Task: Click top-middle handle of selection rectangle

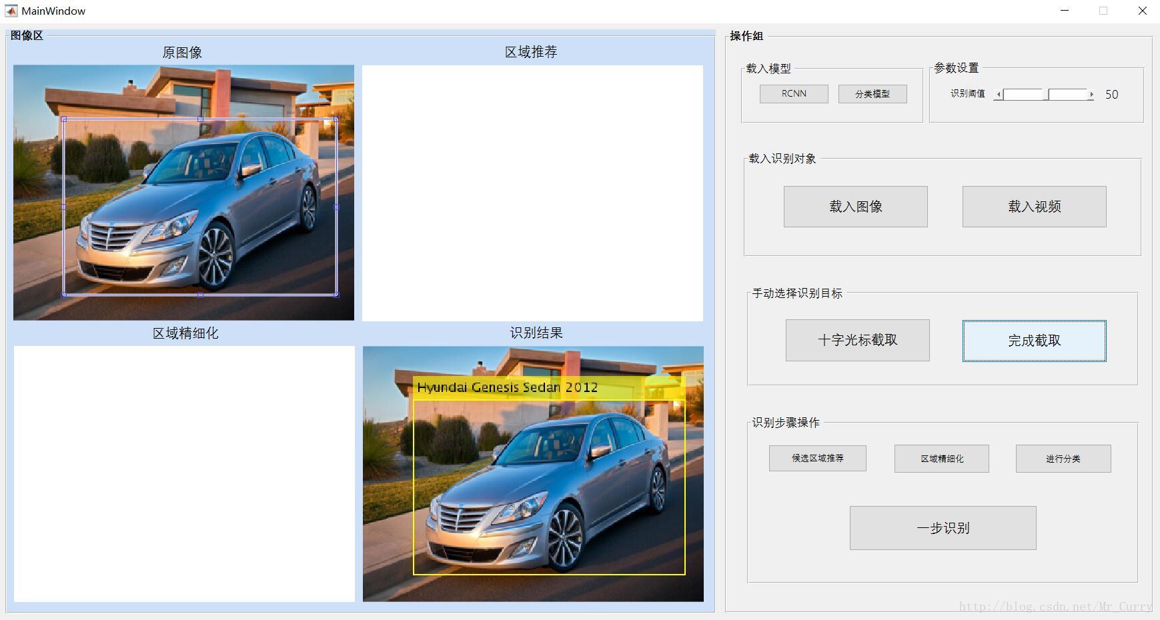Action: tap(200, 119)
